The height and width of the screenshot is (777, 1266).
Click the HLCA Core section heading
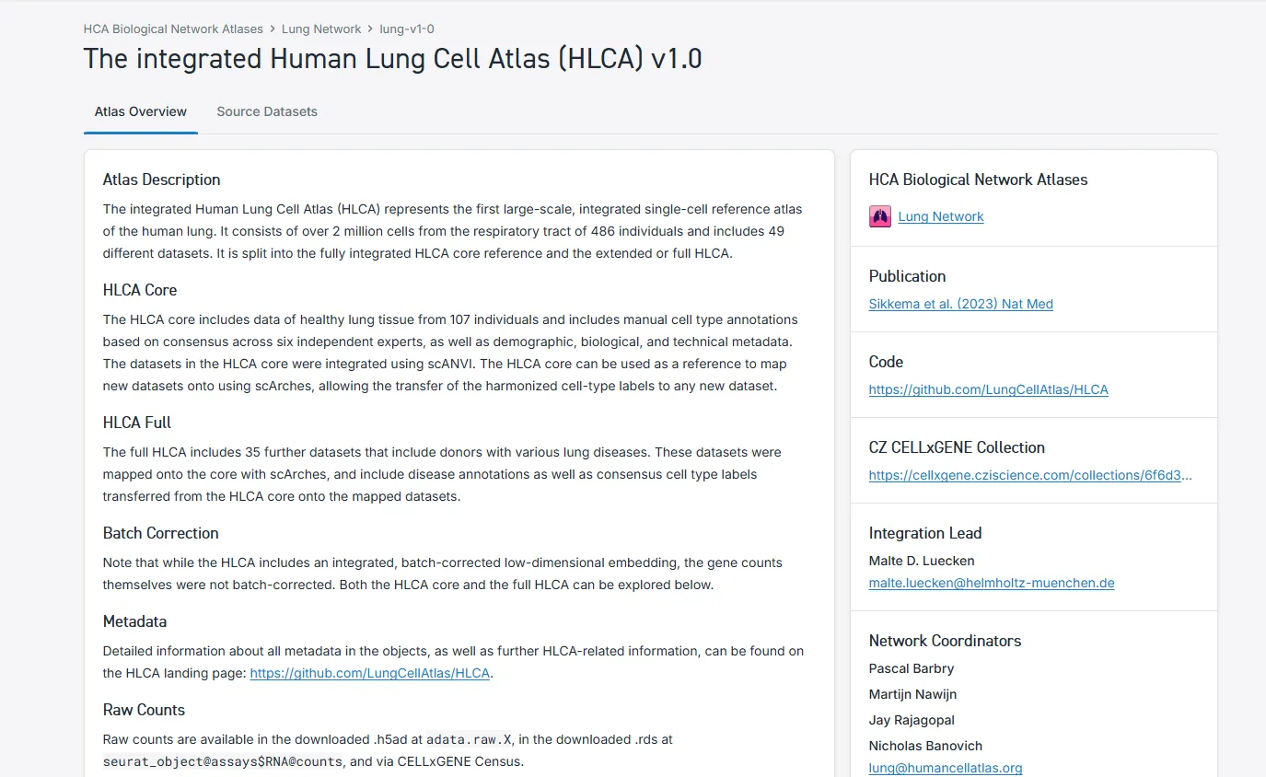[x=140, y=290]
